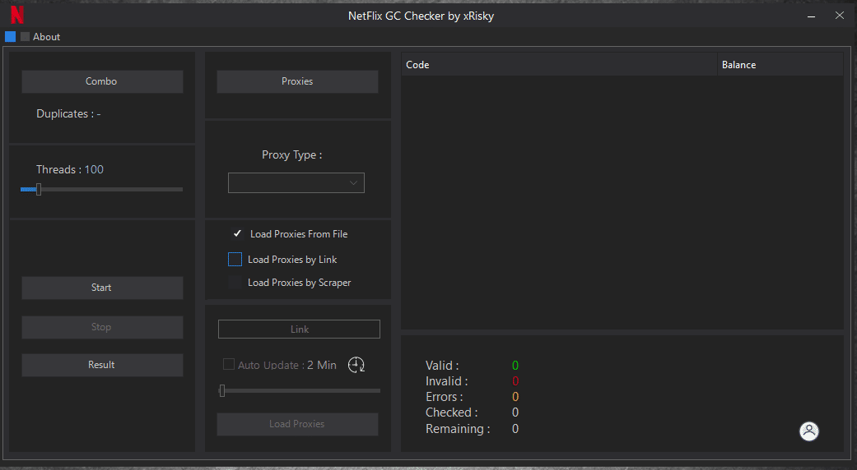Click the auto update clock icon
This screenshot has height=470, width=857.
coord(356,365)
